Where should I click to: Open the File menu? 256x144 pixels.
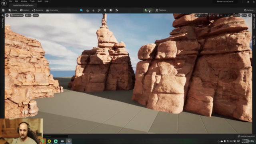pos(10,1)
